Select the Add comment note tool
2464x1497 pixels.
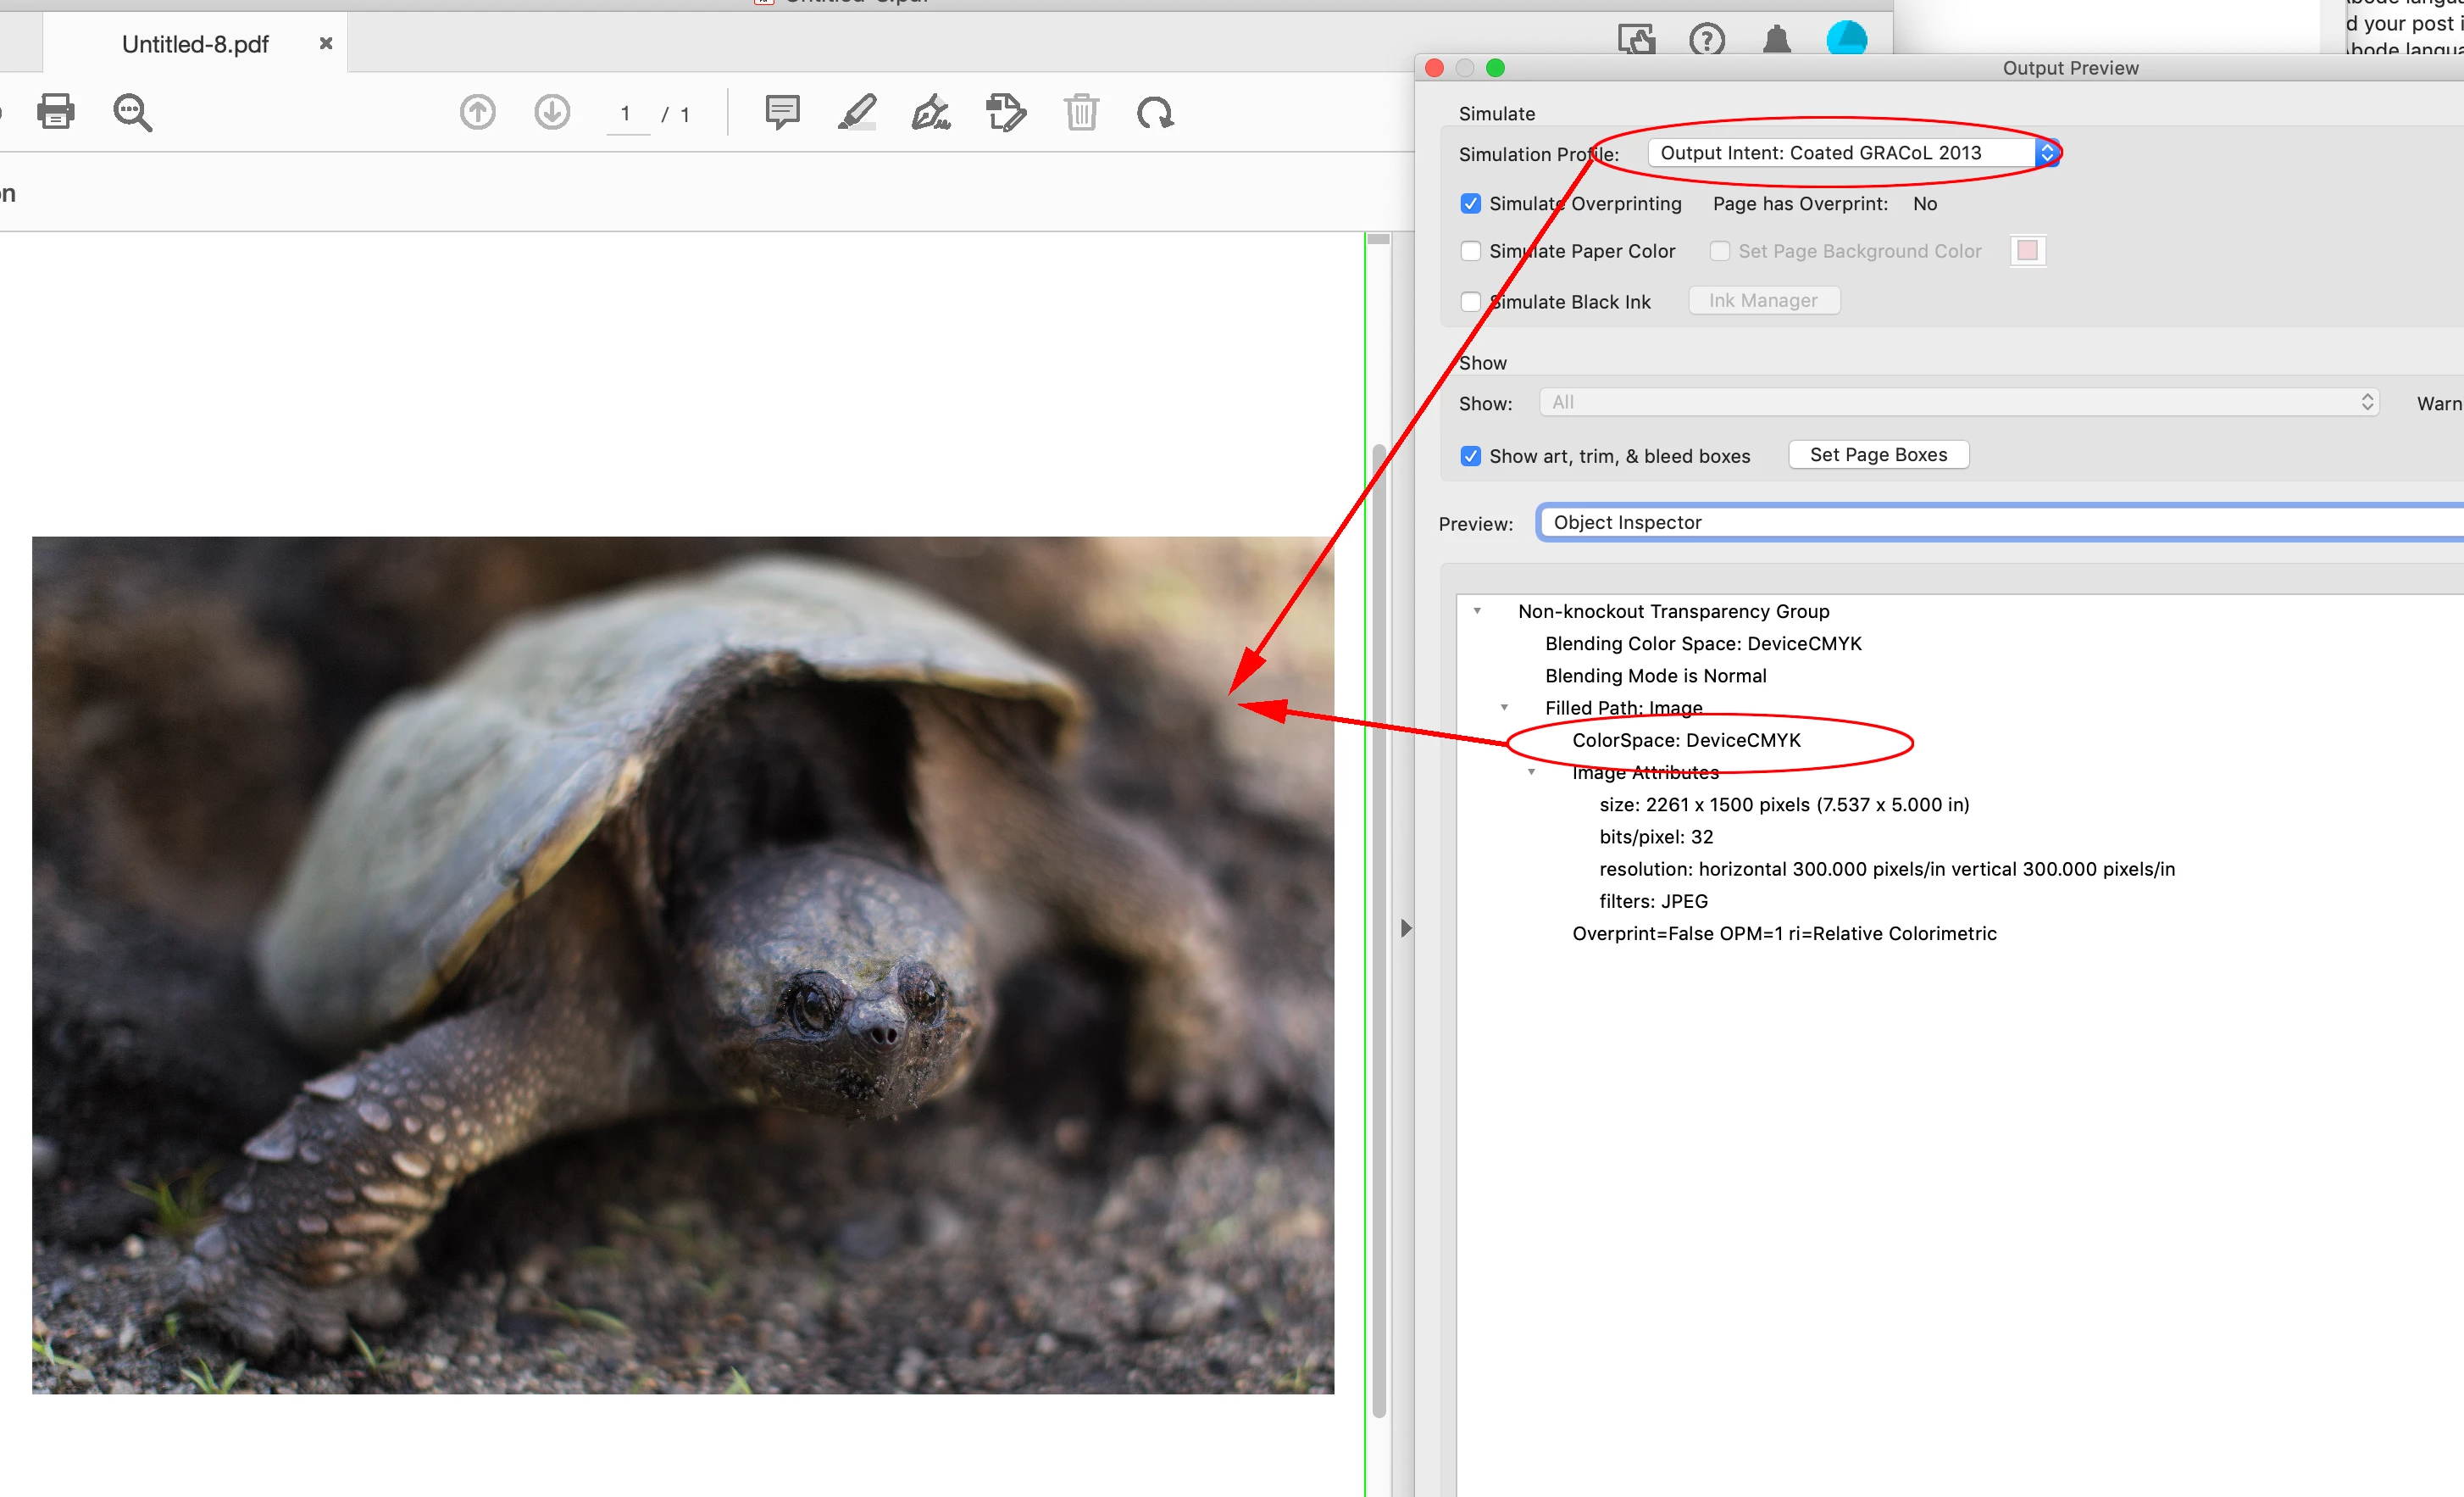tap(782, 112)
